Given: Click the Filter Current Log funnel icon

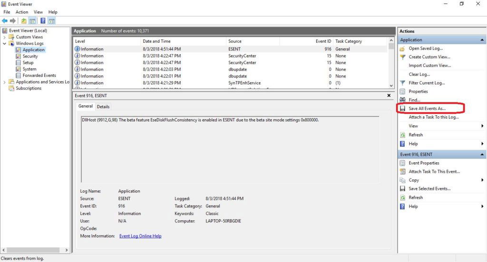Looking at the screenshot, I should click(x=402, y=83).
